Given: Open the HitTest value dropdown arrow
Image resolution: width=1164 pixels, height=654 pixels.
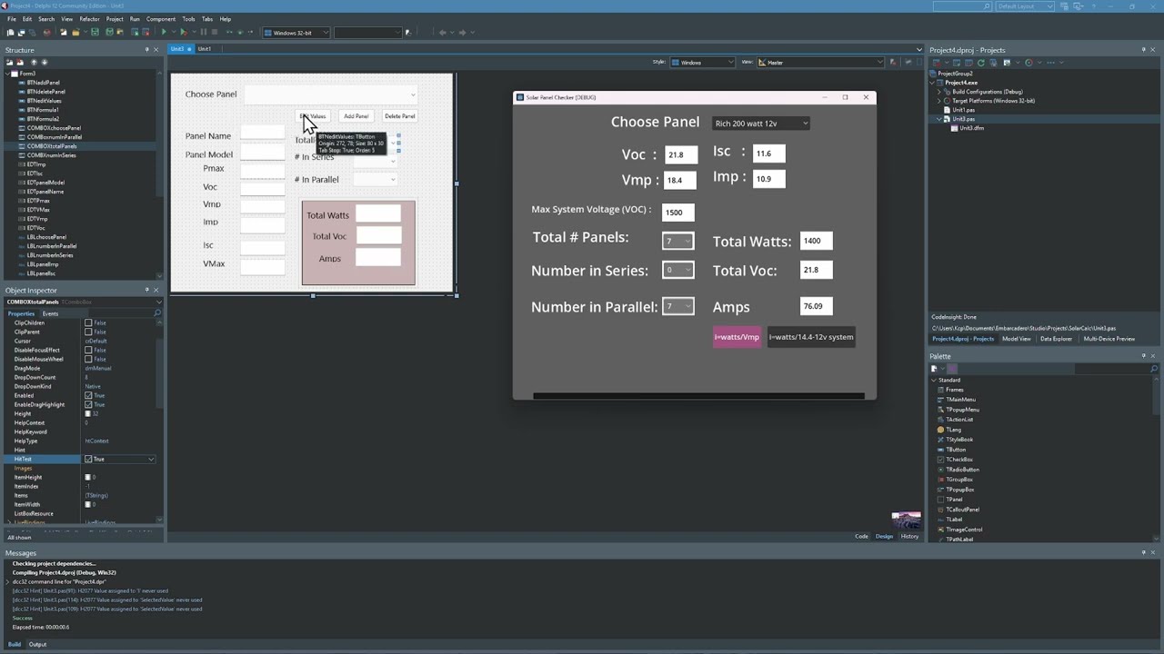Looking at the screenshot, I should [x=151, y=459].
